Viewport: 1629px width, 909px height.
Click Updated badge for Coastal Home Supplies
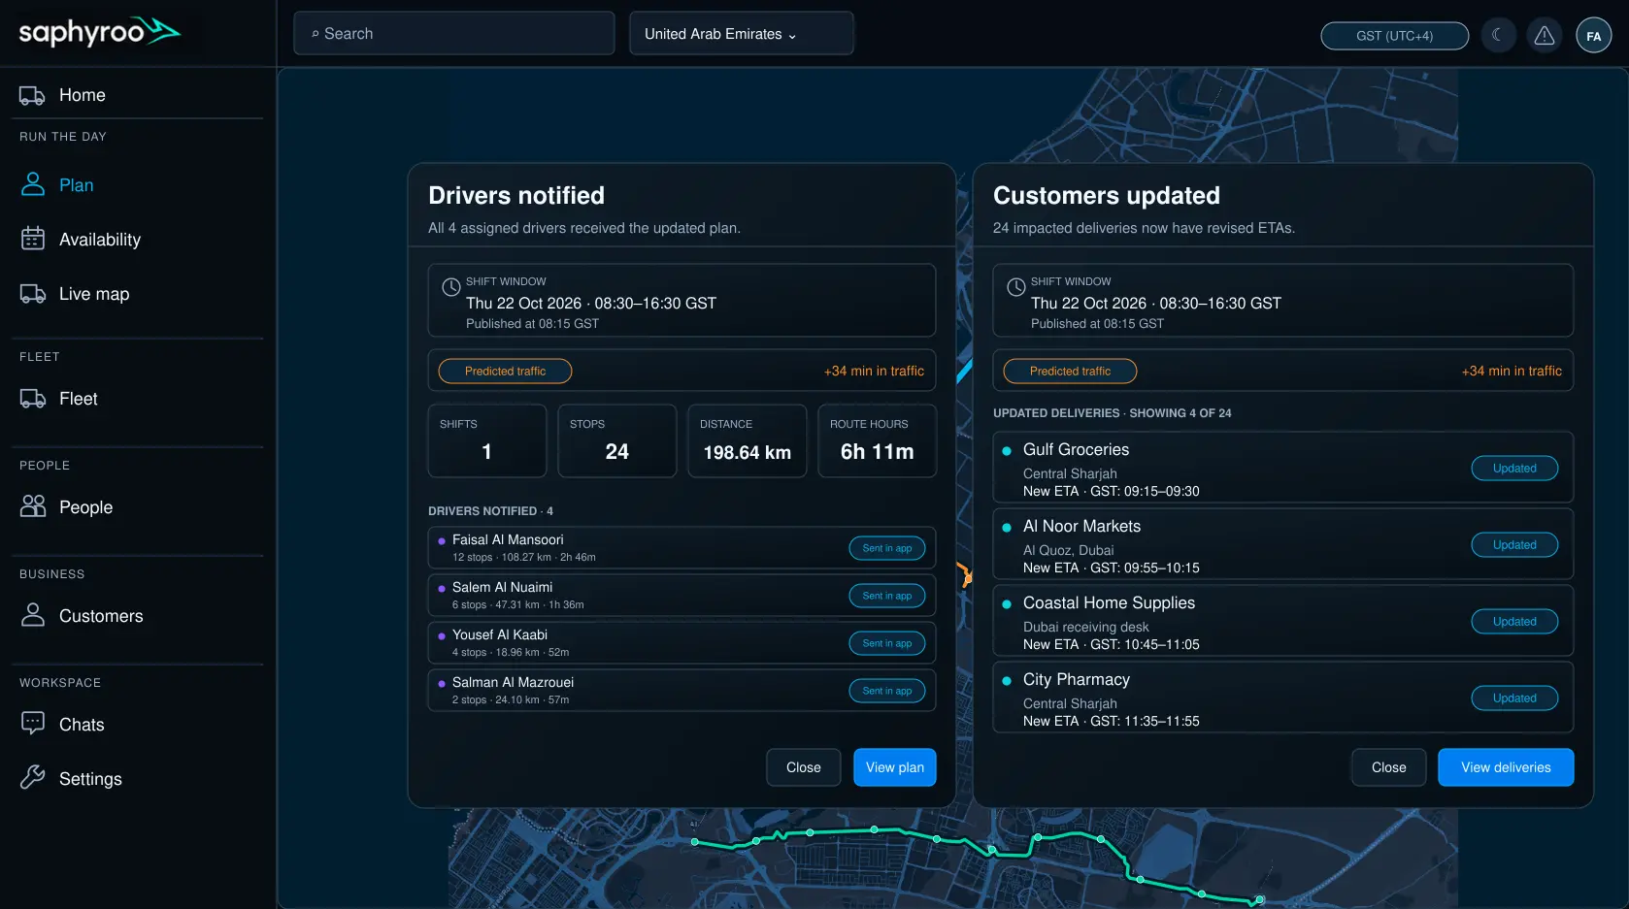(1514, 622)
